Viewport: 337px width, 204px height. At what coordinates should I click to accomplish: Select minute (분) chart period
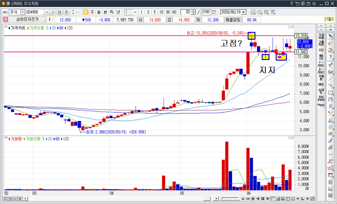(105, 12)
